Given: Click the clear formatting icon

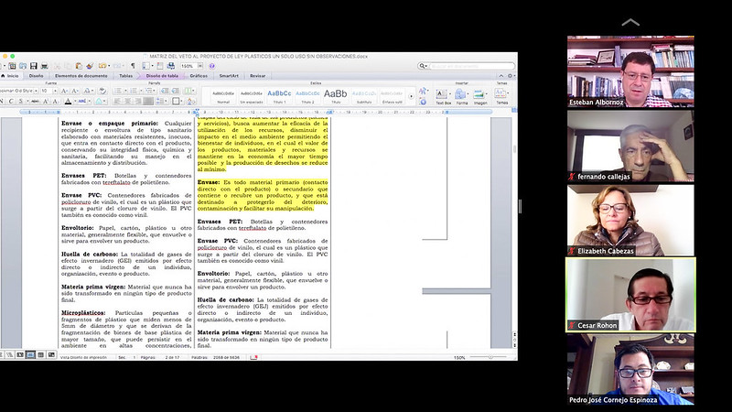Looking at the screenshot, I should [102, 91].
